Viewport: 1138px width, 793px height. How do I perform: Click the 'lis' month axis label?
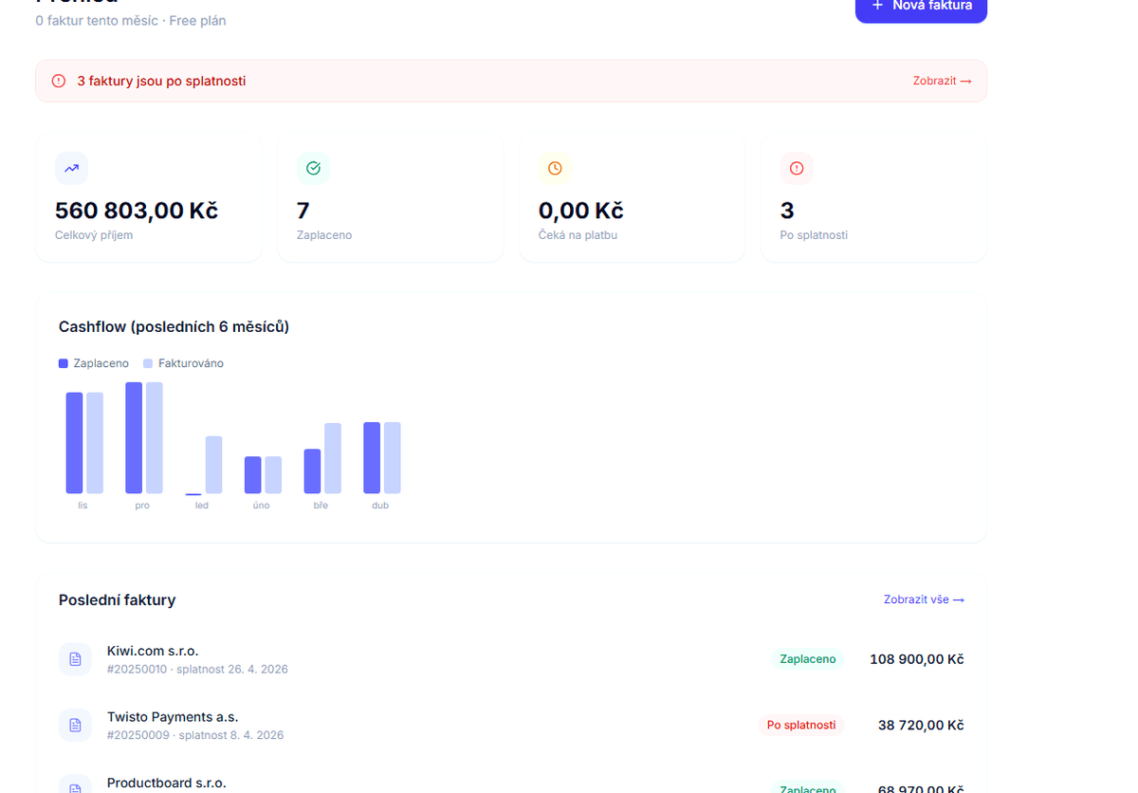pos(83,506)
